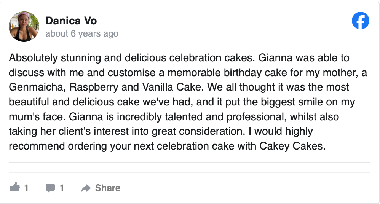
Task: Click the phrase "mum's face" in review
Action: [29, 117]
